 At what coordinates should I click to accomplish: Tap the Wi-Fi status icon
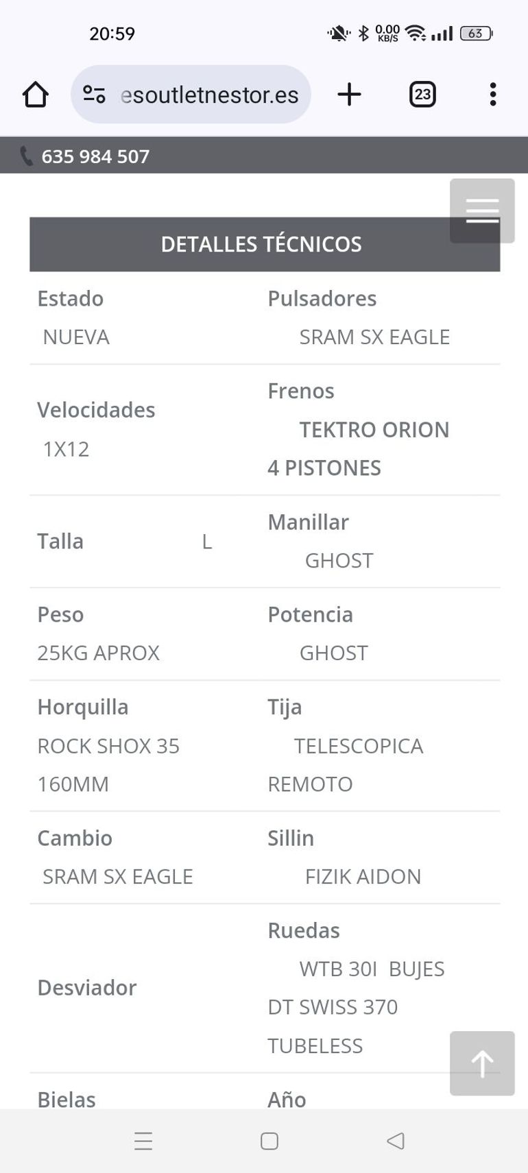[x=415, y=33]
